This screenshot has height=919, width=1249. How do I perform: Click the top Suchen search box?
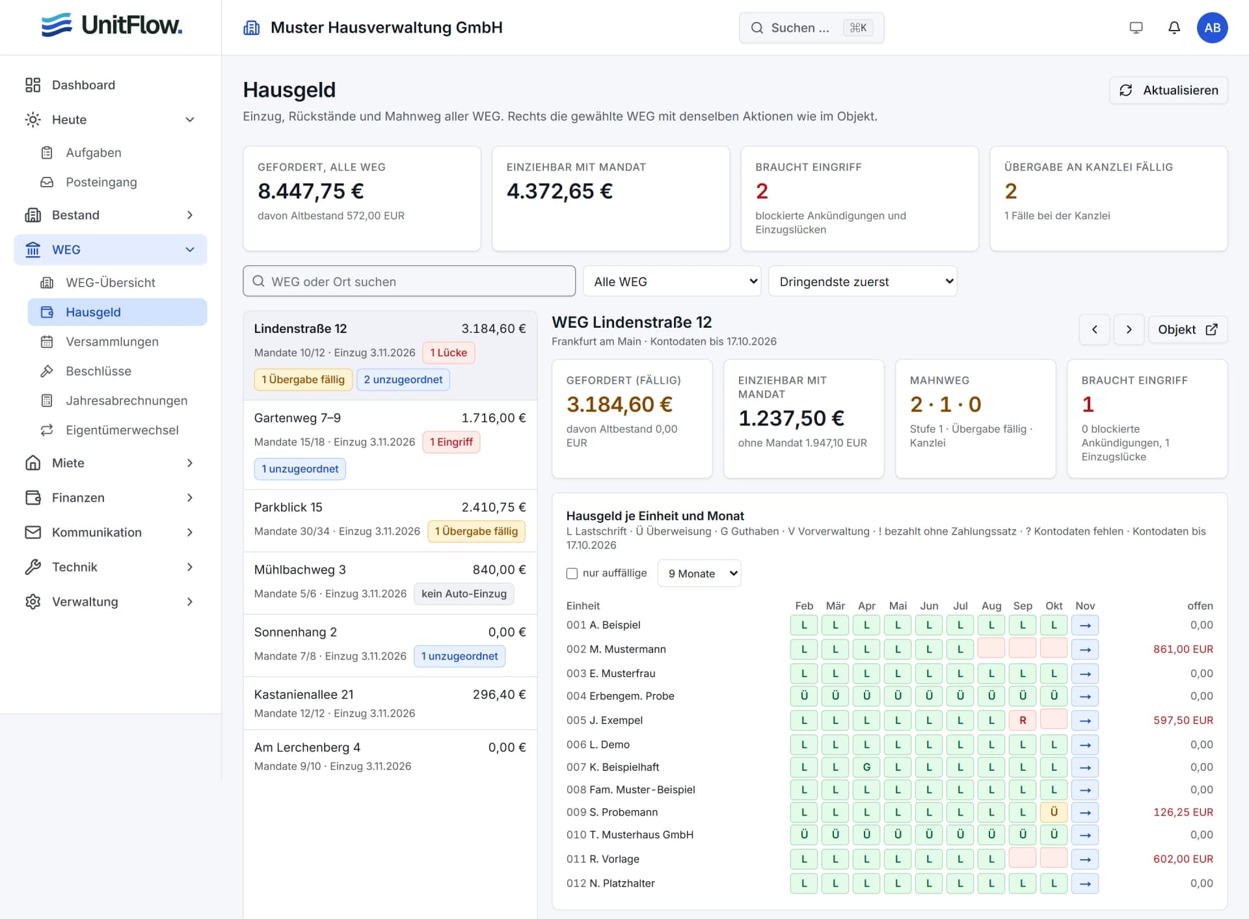811,28
